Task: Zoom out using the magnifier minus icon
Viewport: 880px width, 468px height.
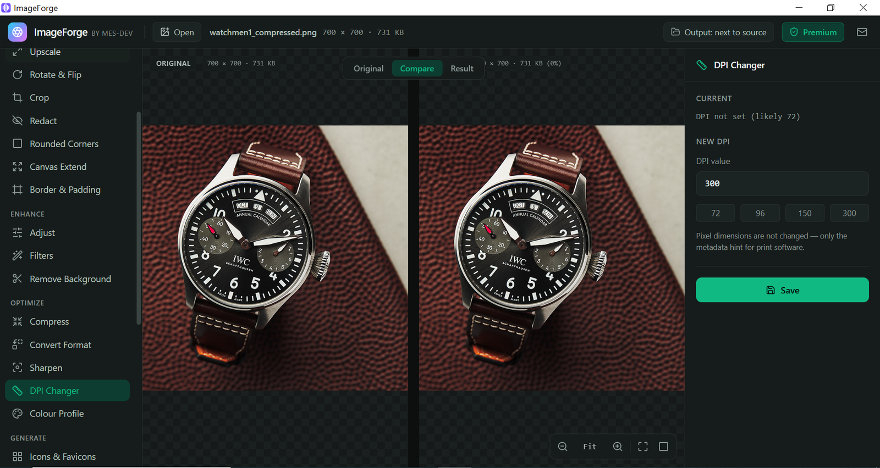Action: pos(563,447)
